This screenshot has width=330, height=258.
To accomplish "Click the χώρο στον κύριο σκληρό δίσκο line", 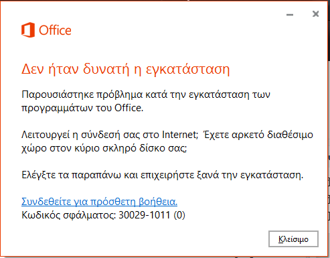I will tap(104, 148).
